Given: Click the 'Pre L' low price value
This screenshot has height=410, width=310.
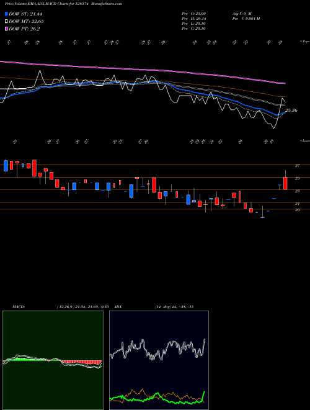Looking at the screenshot, I should pos(193,24).
